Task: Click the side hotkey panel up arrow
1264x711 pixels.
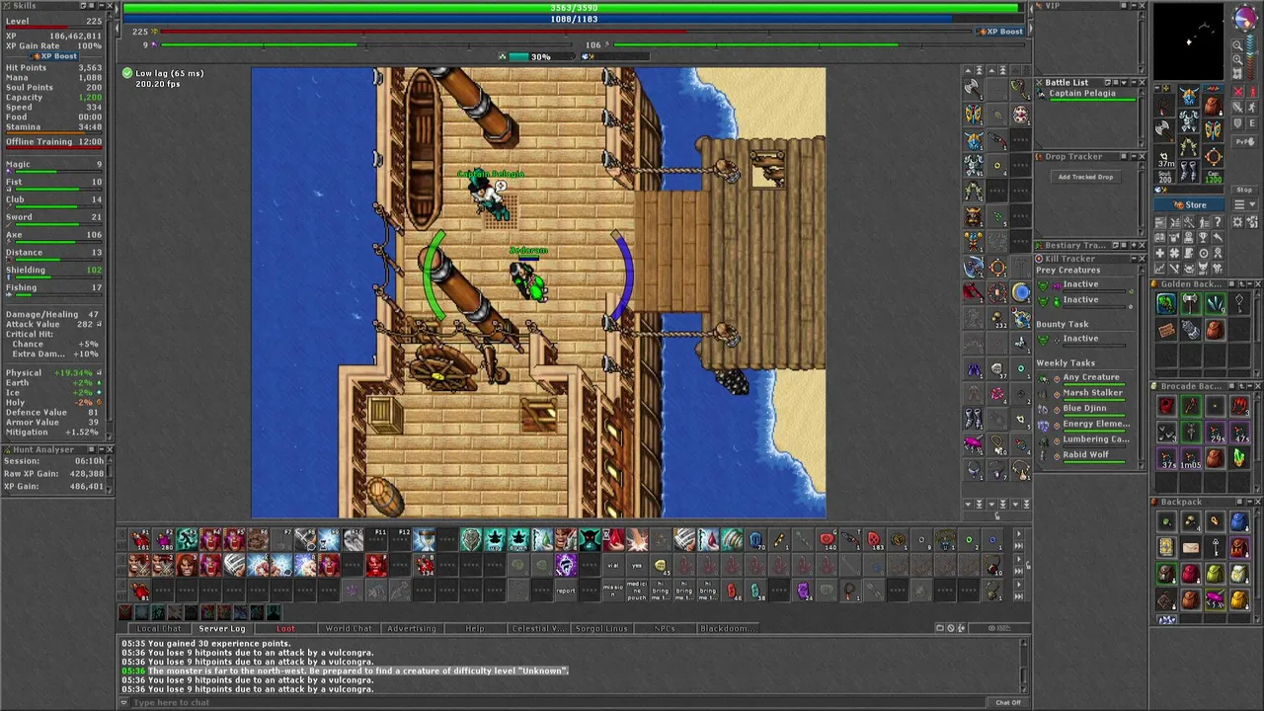Action: pyautogui.click(x=968, y=70)
